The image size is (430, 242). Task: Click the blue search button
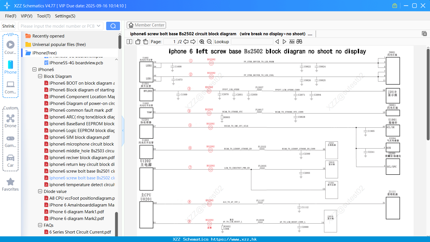point(113,26)
